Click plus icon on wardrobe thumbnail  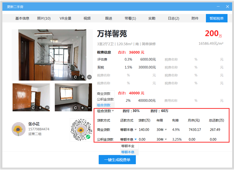(40, 108)
